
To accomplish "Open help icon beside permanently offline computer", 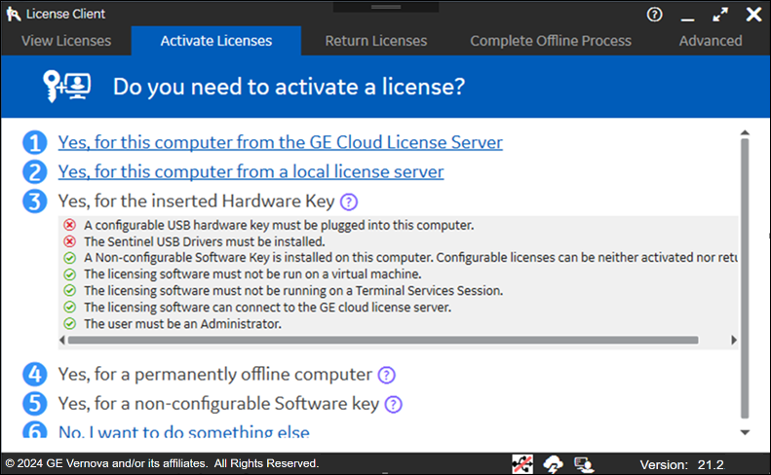I will coord(386,376).
